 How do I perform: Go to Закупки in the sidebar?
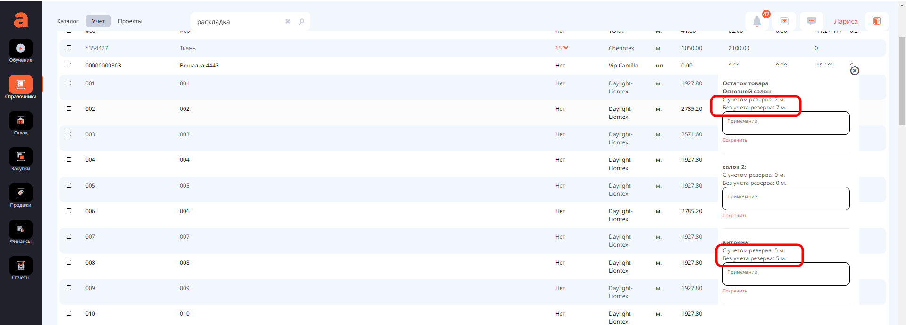tap(21, 157)
